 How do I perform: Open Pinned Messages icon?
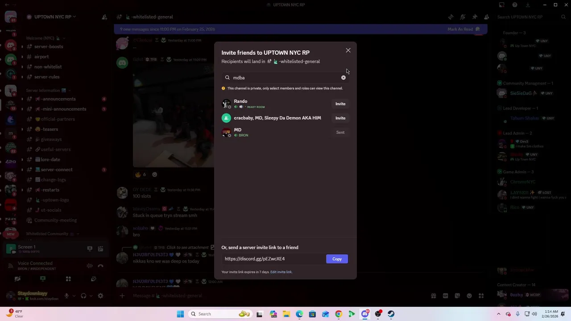(x=475, y=17)
